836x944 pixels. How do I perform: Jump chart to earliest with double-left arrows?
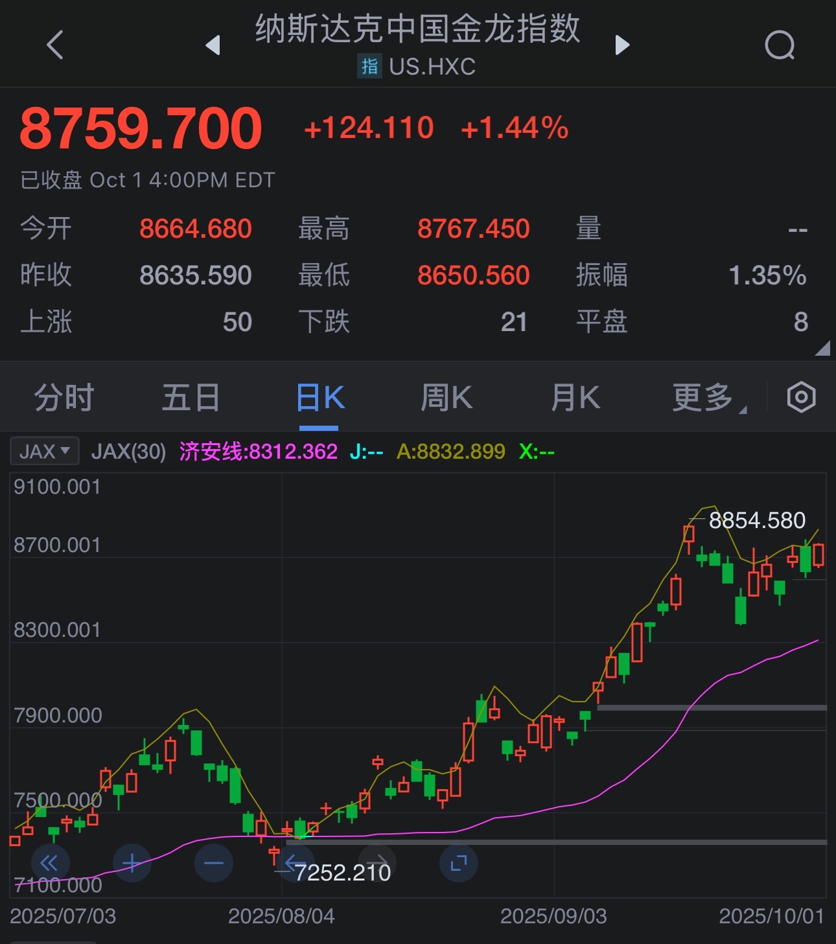pyautogui.click(x=50, y=862)
